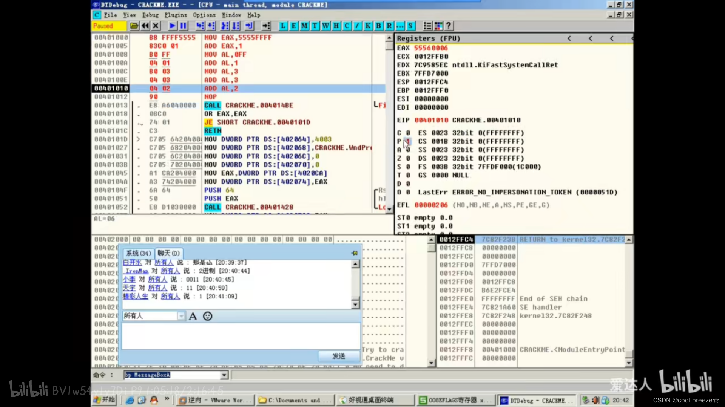Open the Options menu

click(x=204, y=15)
